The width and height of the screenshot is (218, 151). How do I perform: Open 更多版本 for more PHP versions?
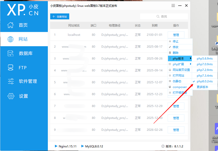pyautogui.click(x=202, y=87)
